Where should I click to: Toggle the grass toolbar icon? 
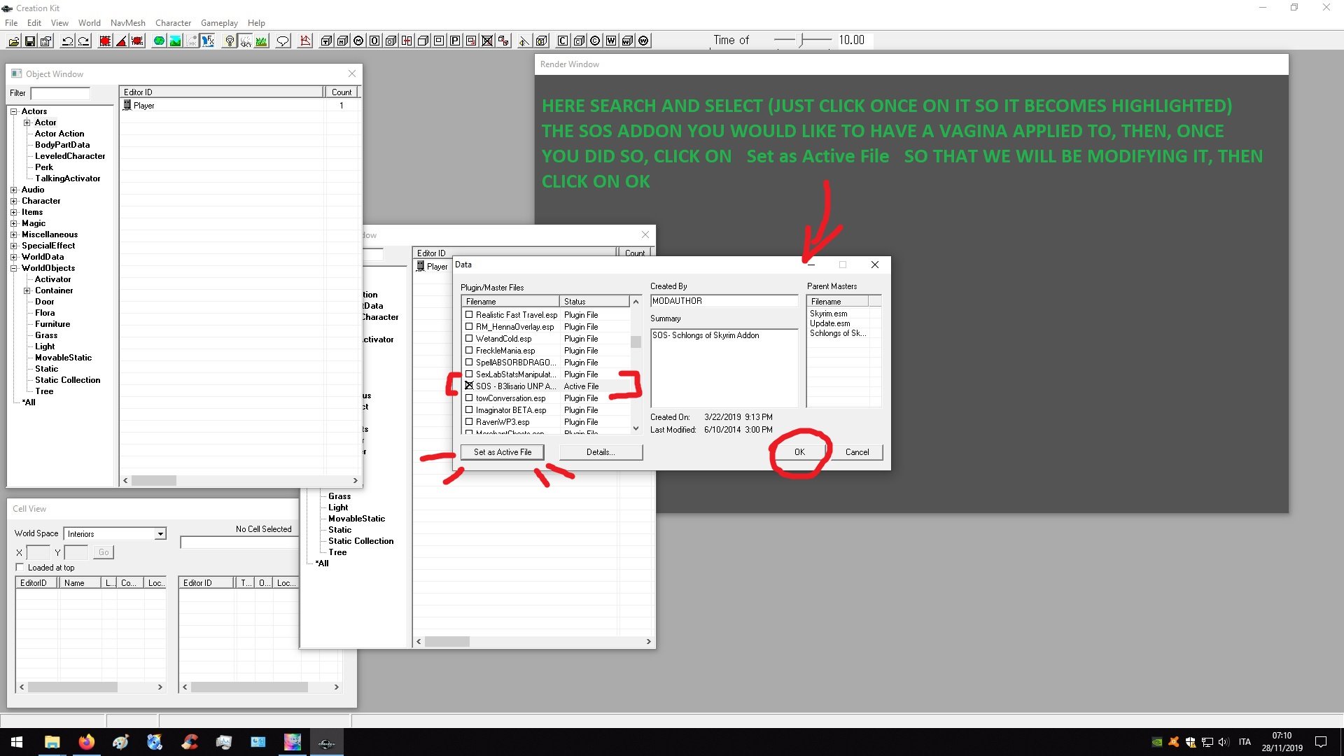click(x=261, y=41)
